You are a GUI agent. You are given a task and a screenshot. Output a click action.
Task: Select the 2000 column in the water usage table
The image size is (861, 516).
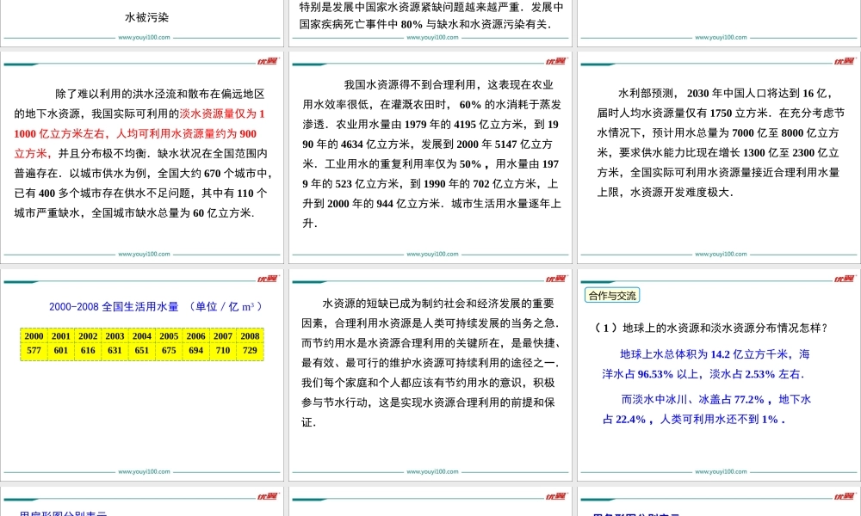click(x=34, y=342)
